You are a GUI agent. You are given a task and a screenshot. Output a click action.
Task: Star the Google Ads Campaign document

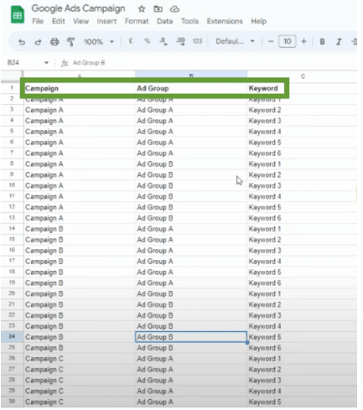coord(142,9)
